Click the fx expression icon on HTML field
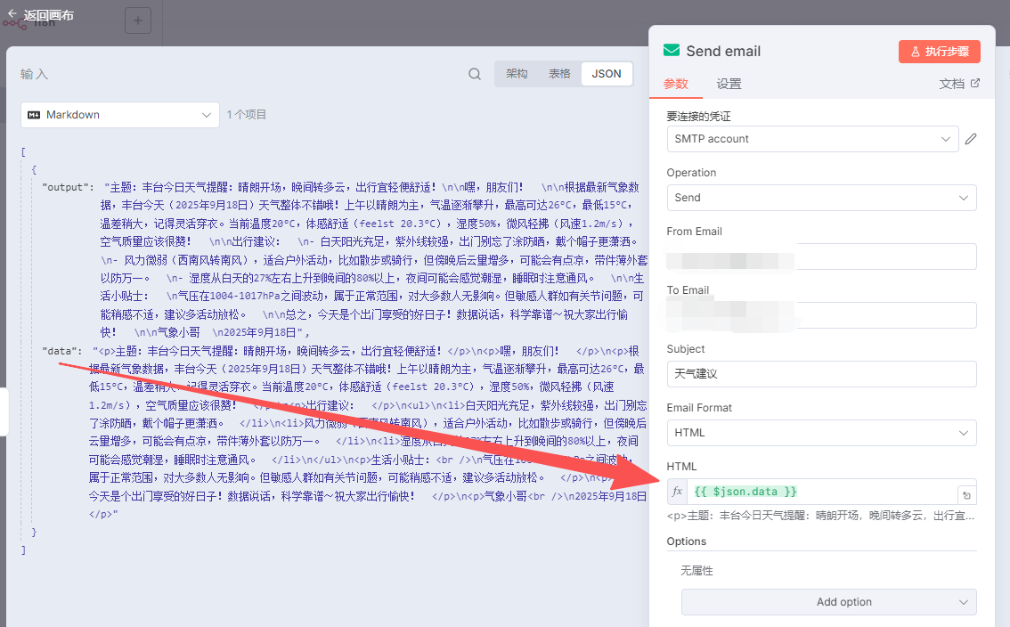 (677, 492)
